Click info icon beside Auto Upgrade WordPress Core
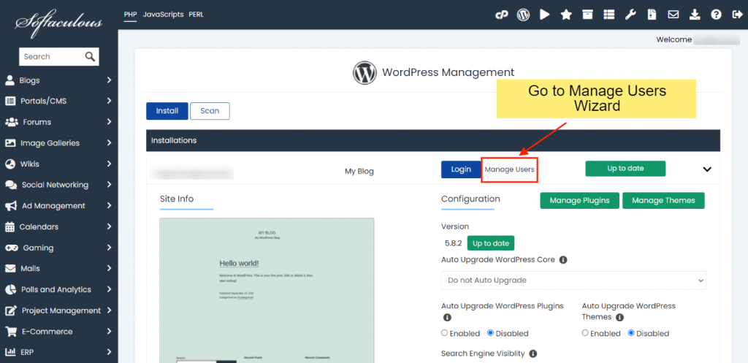The height and width of the screenshot is (363, 748). pyautogui.click(x=563, y=260)
